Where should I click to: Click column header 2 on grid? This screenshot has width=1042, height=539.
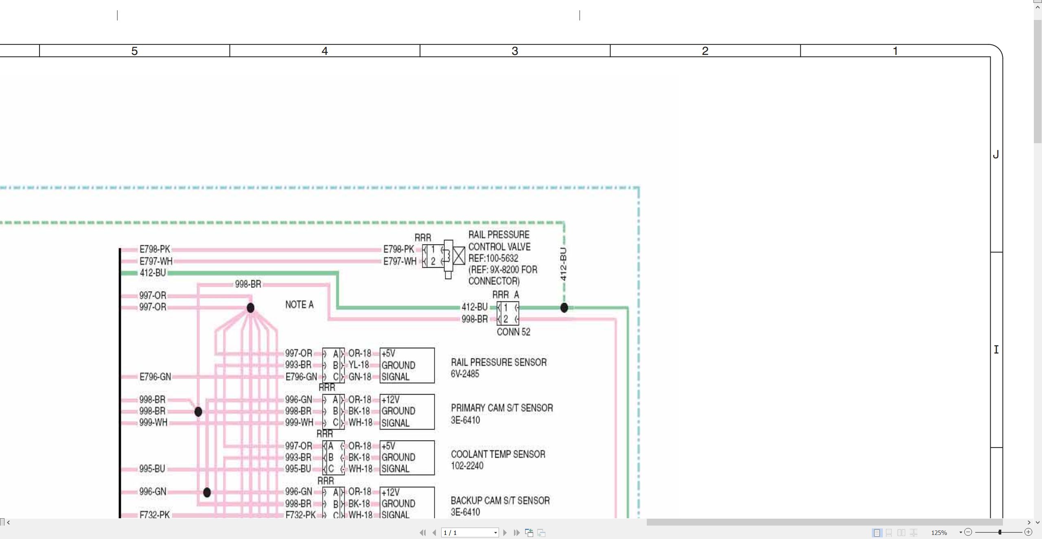(x=705, y=51)
